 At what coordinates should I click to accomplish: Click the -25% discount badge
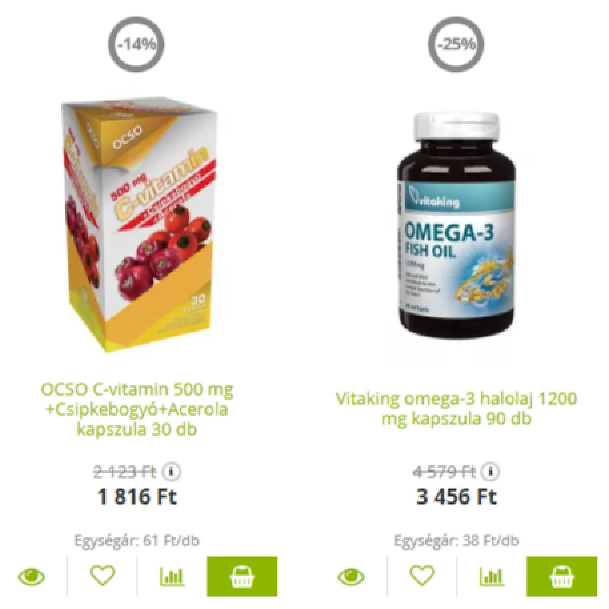(456, 44)
